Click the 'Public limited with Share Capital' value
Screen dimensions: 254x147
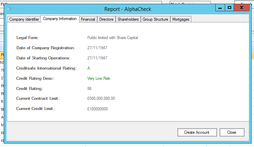point(113,38)
